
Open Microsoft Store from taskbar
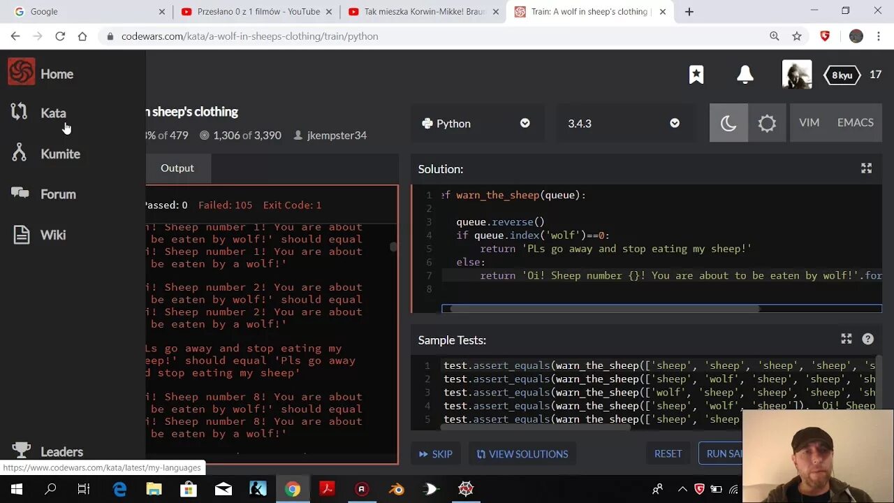(x=189, y=489)
